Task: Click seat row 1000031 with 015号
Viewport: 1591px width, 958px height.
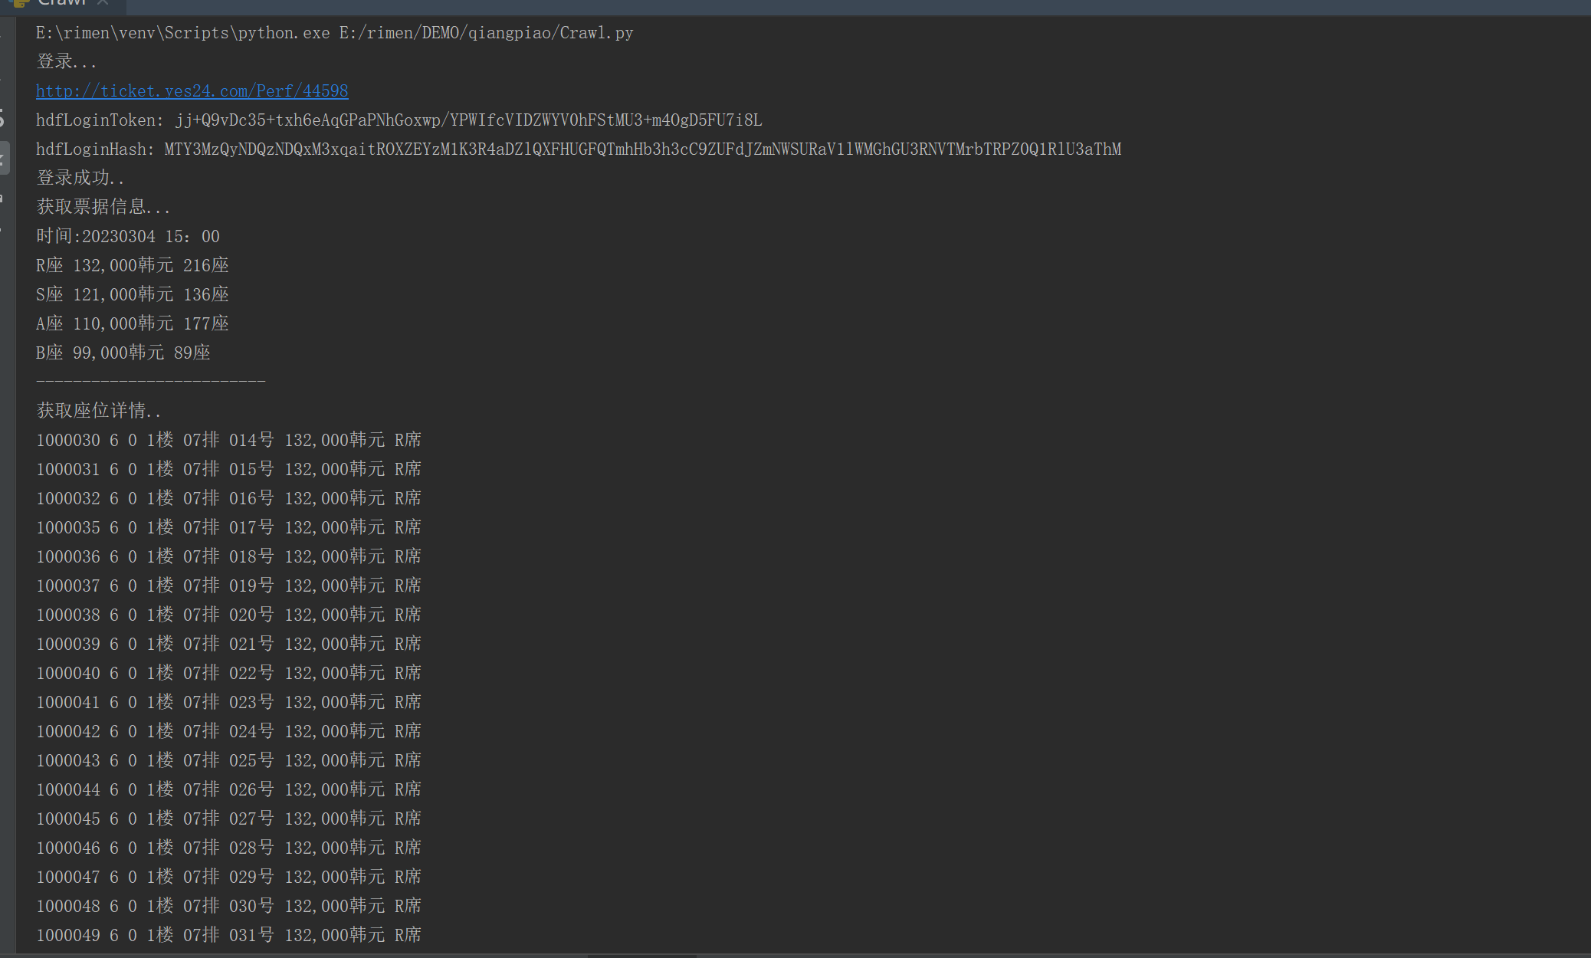Action: point(229,470)
